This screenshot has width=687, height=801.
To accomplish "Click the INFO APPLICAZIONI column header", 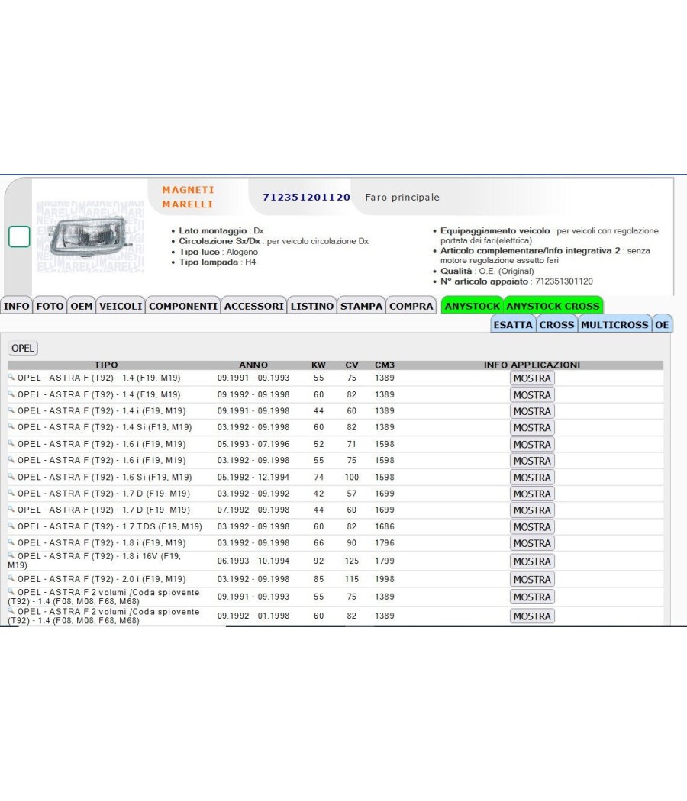I will (x=532, y=365).
